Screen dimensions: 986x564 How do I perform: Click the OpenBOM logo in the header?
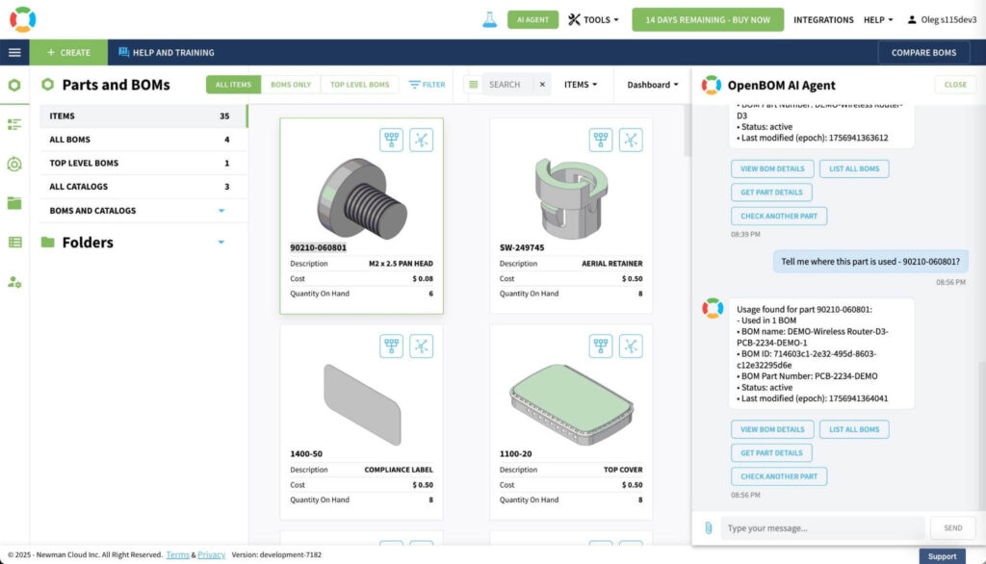[23, 19]
